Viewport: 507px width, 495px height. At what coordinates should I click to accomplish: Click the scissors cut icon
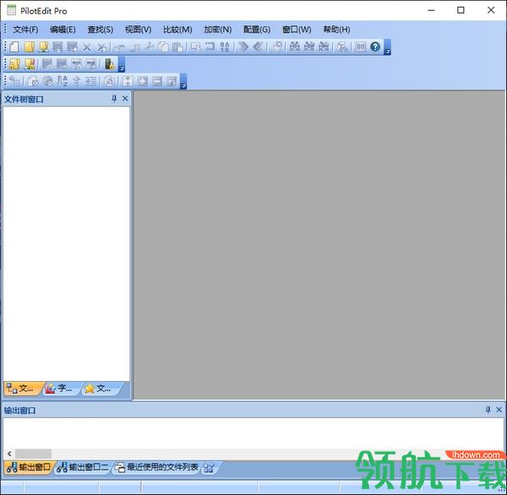click(149, 47)
